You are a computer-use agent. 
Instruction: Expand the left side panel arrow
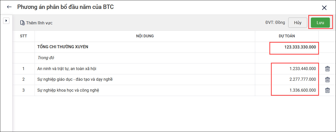pos(6,21)
